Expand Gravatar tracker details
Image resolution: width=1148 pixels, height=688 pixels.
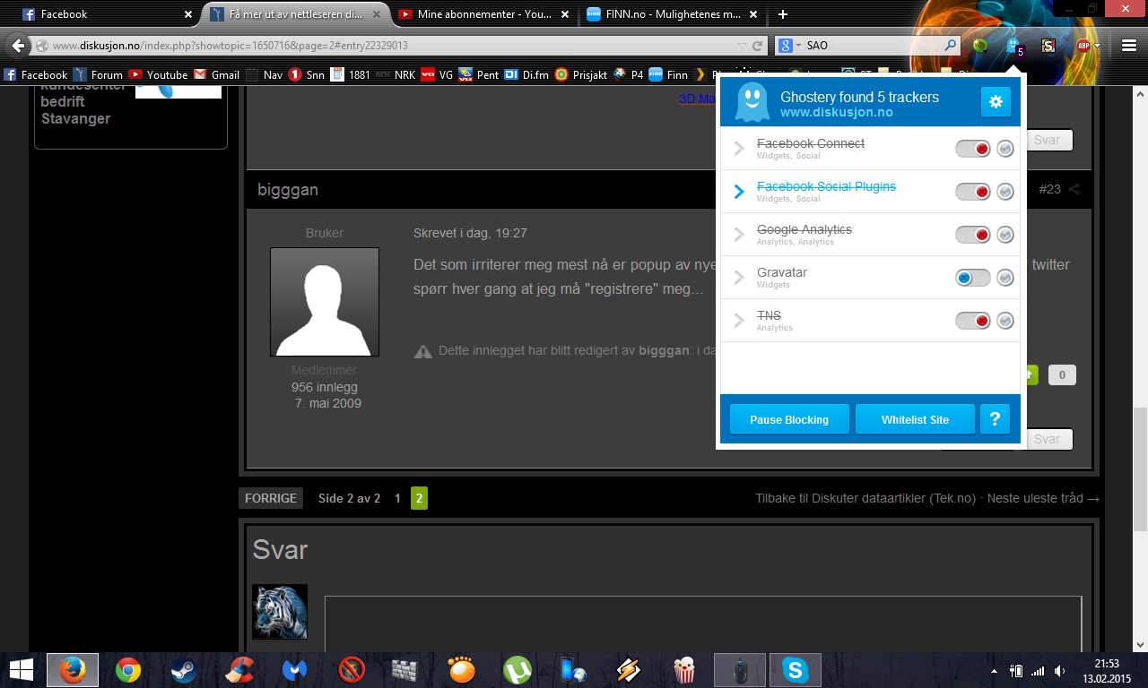point(739,278)
